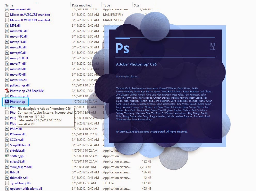Select the MPS.dll file name
Image resolution: width=256 pixels, height=191 pixels.
(x=15, y=26)
